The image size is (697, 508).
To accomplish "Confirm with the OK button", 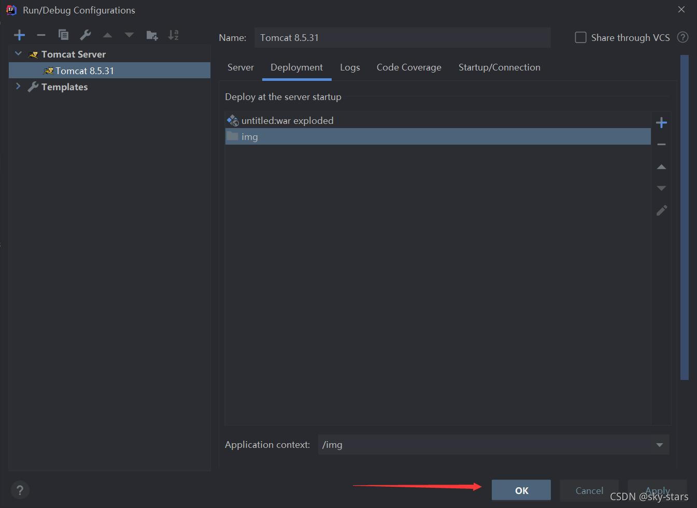I will click(x=521, y=490).
